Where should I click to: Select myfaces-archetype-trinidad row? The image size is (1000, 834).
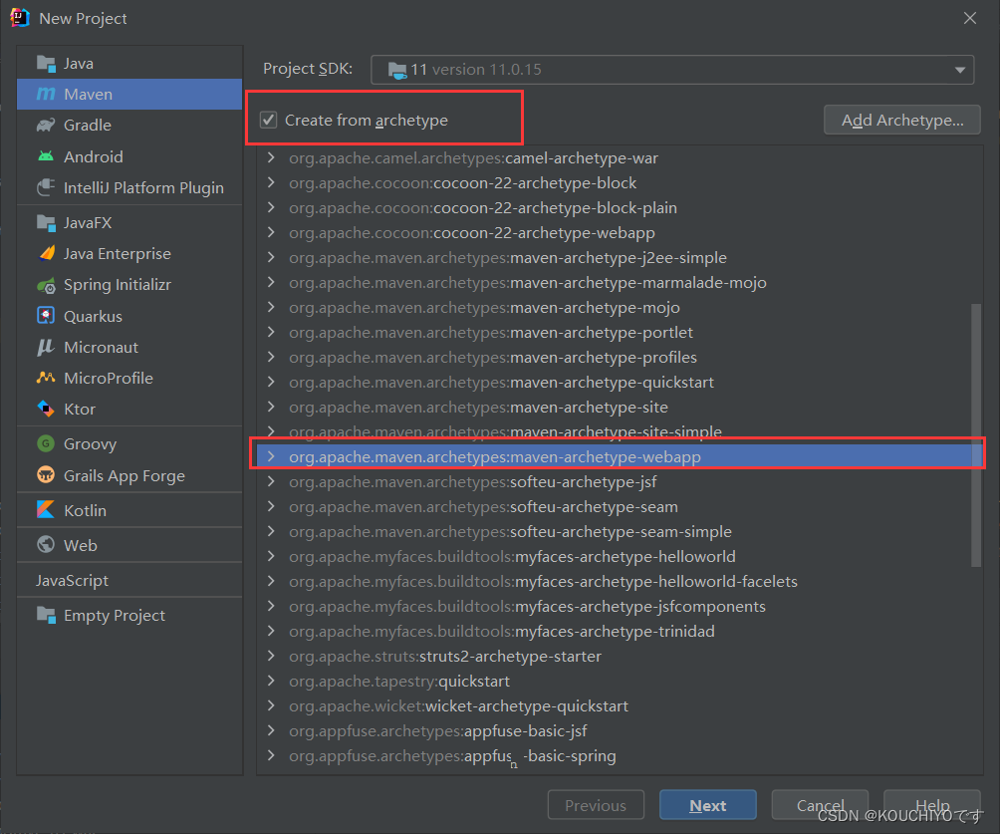(x=620, y=631)
